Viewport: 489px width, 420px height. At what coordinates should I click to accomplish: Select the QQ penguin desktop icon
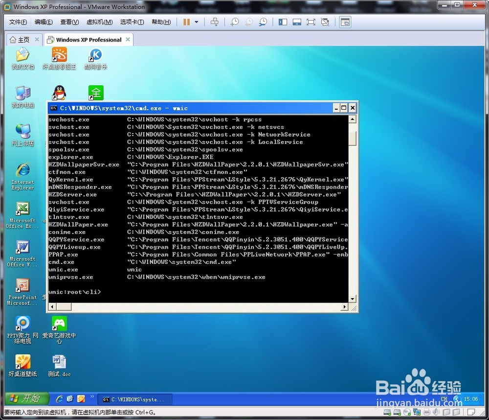tap(59, 93)
